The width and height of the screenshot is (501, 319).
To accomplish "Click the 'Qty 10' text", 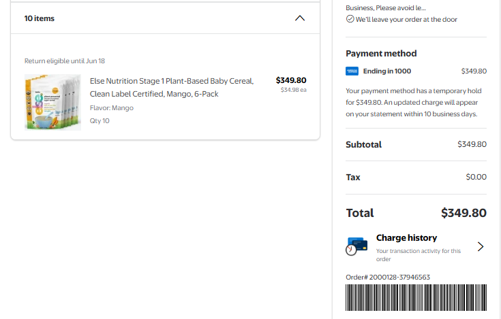I will pyautogui.click(x=100, y=121).
